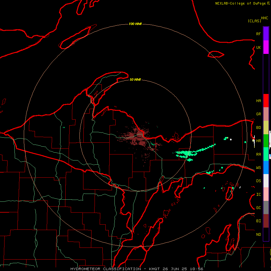Click the BI legend label

(258, 221)
